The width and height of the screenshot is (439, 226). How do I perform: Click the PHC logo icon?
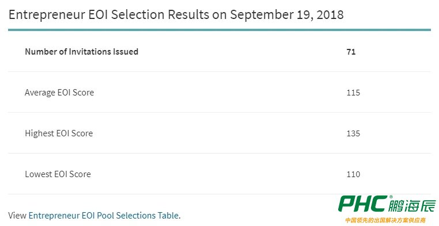(x=363, y=204)
